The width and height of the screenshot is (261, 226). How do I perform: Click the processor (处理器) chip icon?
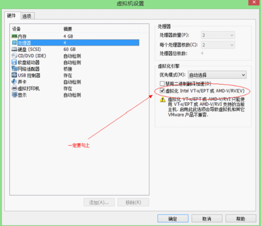point(15,43)
